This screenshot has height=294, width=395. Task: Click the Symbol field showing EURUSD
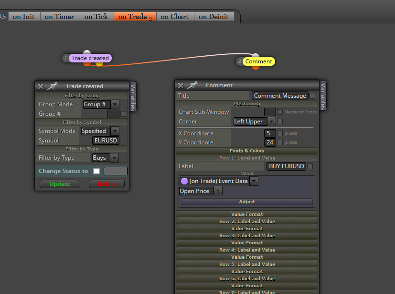click(x=106, y=141)
